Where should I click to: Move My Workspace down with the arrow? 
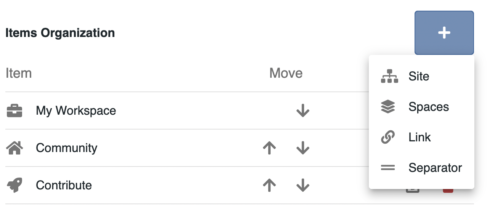303,111
